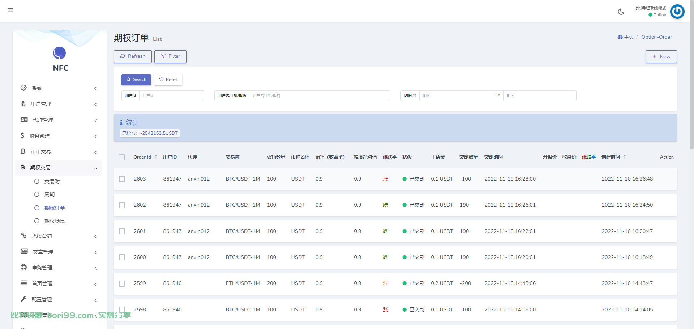Collapse the 期权交易 menu chevron
The image size is (694, 329).
coord(95,168)
